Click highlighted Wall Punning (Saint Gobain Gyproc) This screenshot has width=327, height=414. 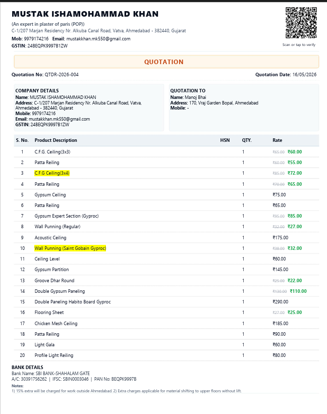coord(70,248)
